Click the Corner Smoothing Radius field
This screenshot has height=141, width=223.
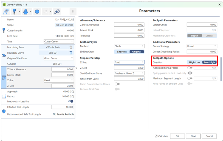coord(202,52)
